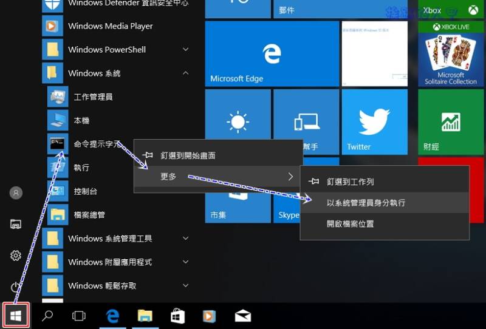
Task: Expand Windows 輕鬆存取 chevron
Action: click(185, 285)
